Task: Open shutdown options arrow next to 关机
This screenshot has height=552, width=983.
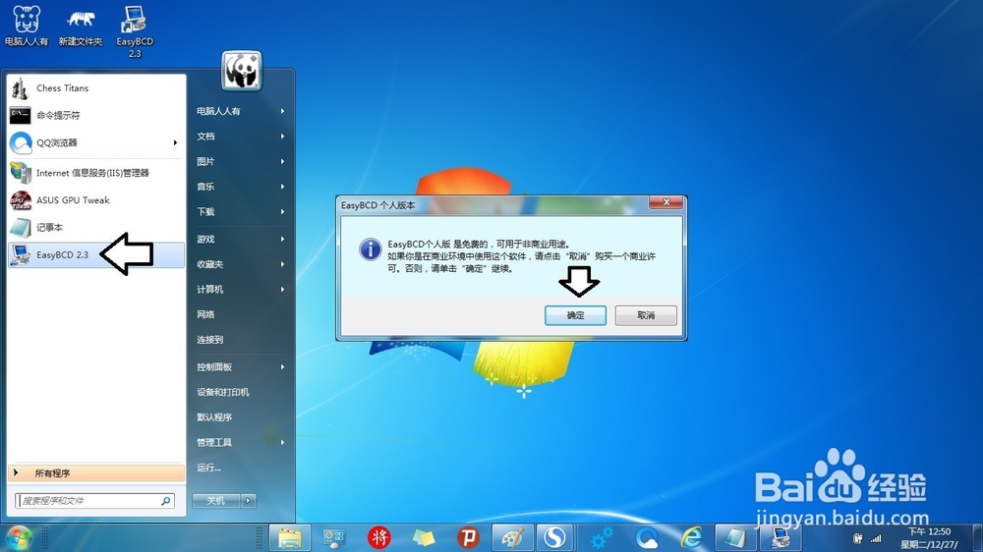Action: click(249, 501)
